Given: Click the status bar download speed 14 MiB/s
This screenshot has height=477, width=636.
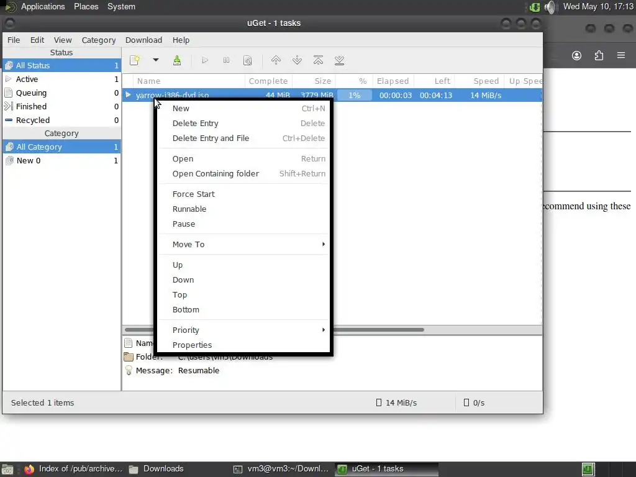Looking at the screenshot, I should pyautogui.click(x=396, y=402).
